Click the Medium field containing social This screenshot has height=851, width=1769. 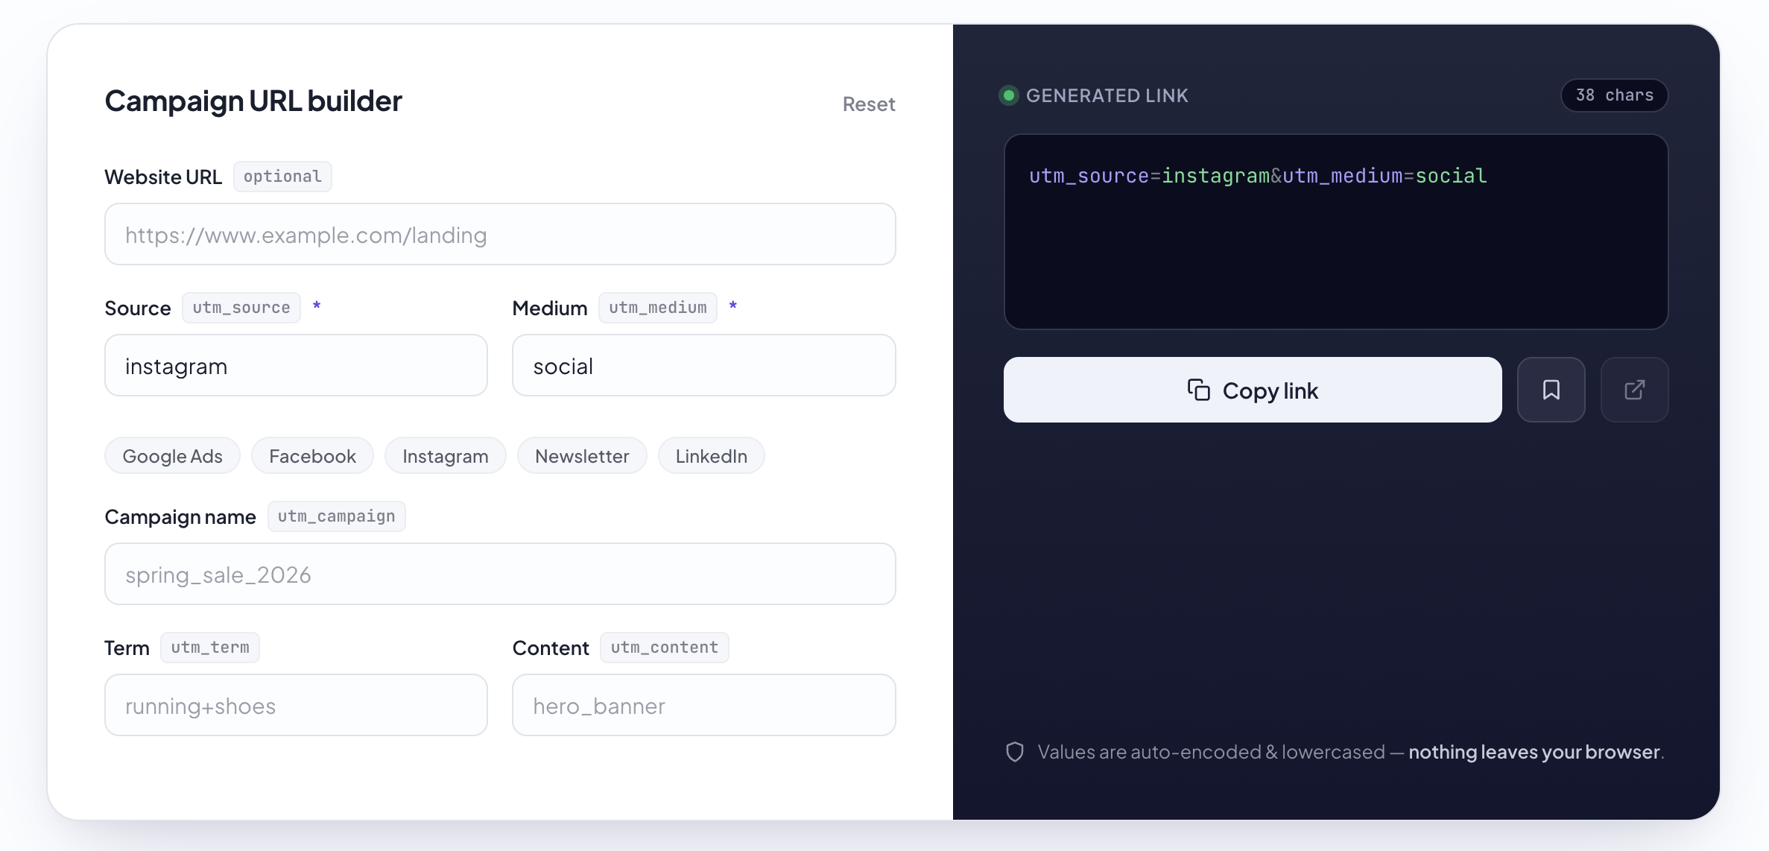coord(703,365)
